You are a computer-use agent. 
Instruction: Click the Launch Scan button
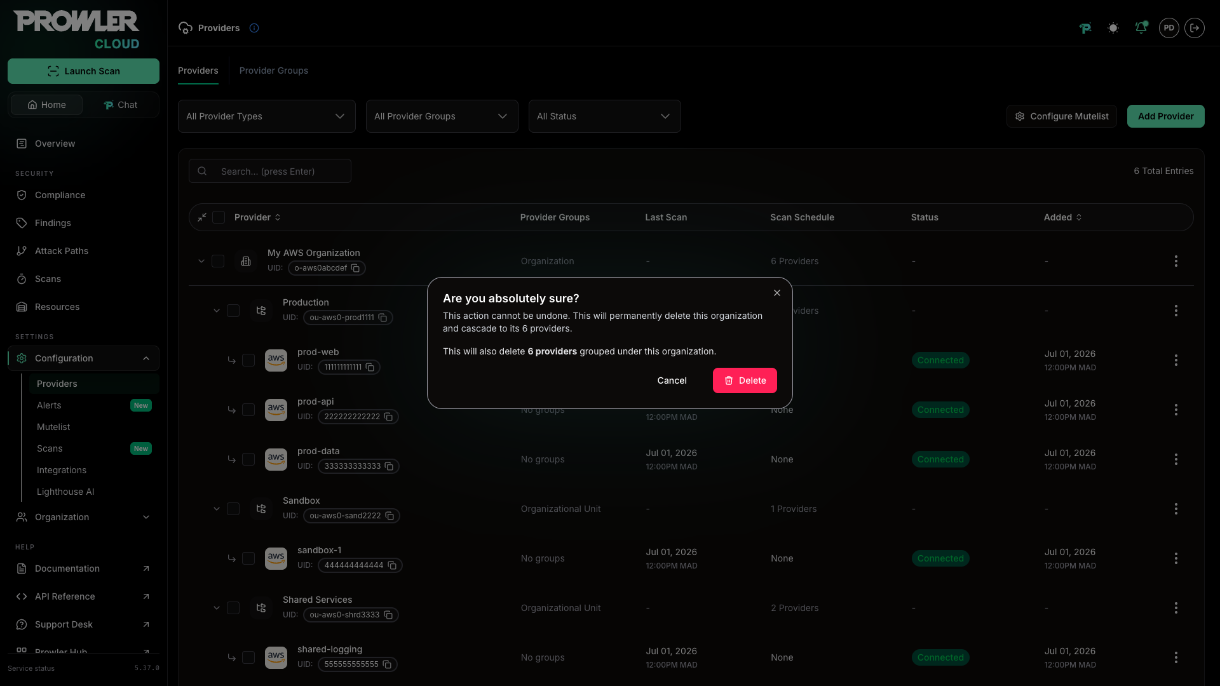[x=83, y=71]
